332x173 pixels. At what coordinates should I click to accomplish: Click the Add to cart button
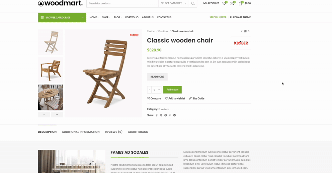(x=172, y=89)
